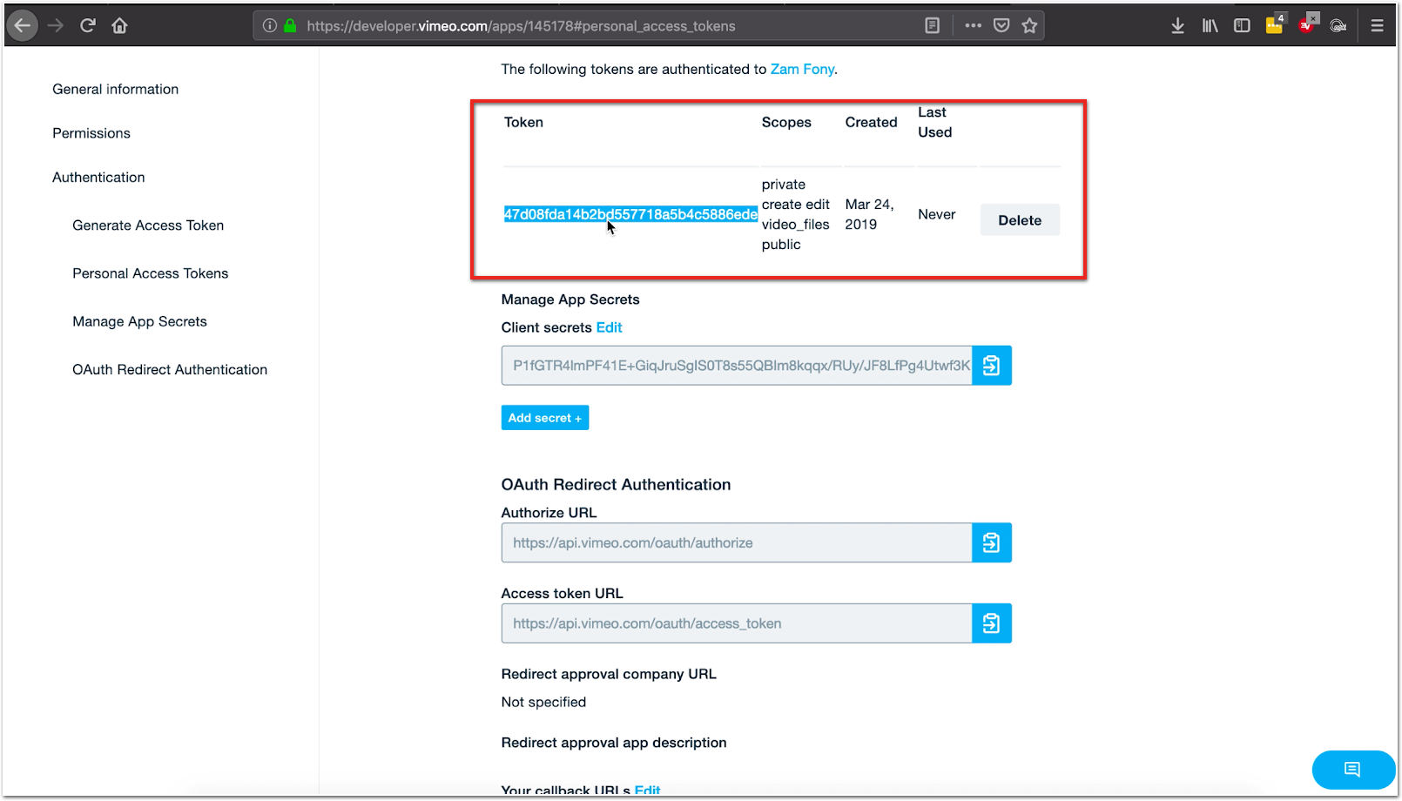Viewport: 1402px width, 801px height.
Task: Click Edit next to Client secrets
Action: [609, 327]
